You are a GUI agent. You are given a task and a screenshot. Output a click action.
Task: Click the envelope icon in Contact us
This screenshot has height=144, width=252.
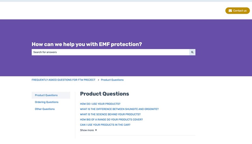(x=230, y=11)
